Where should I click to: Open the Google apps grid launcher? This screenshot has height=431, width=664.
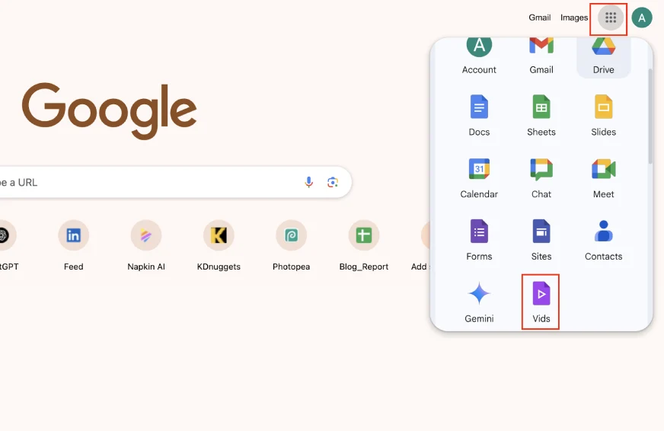pos(610,18)
